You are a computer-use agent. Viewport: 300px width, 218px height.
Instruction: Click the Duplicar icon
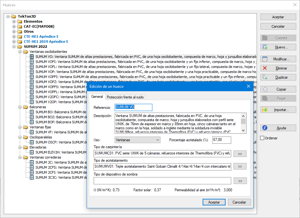[265, 77]
